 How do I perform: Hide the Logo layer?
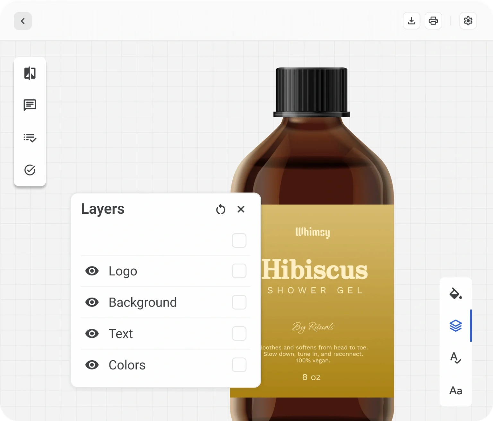tap(92, 271)
